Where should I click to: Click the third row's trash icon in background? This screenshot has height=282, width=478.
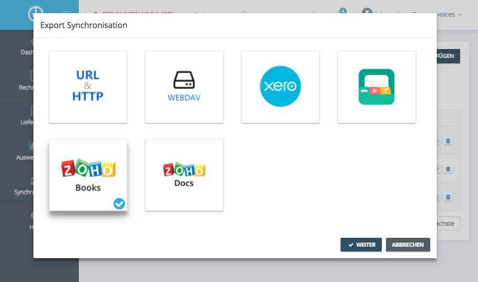click(448, 197)
